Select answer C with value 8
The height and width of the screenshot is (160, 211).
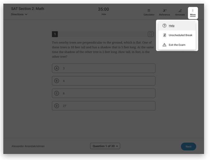click(104, 93)
